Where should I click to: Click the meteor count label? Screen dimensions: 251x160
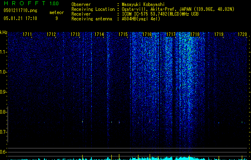pyautogui.click(x=57, y=12)
